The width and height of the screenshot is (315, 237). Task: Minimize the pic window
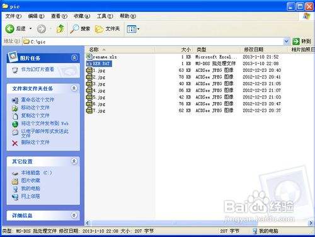[x=291, y=6]
